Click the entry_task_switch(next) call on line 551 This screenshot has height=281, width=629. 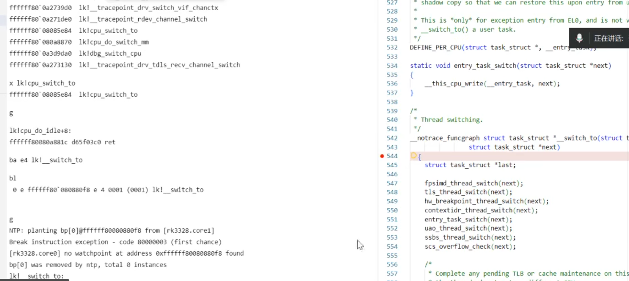(x=468, y=220)
